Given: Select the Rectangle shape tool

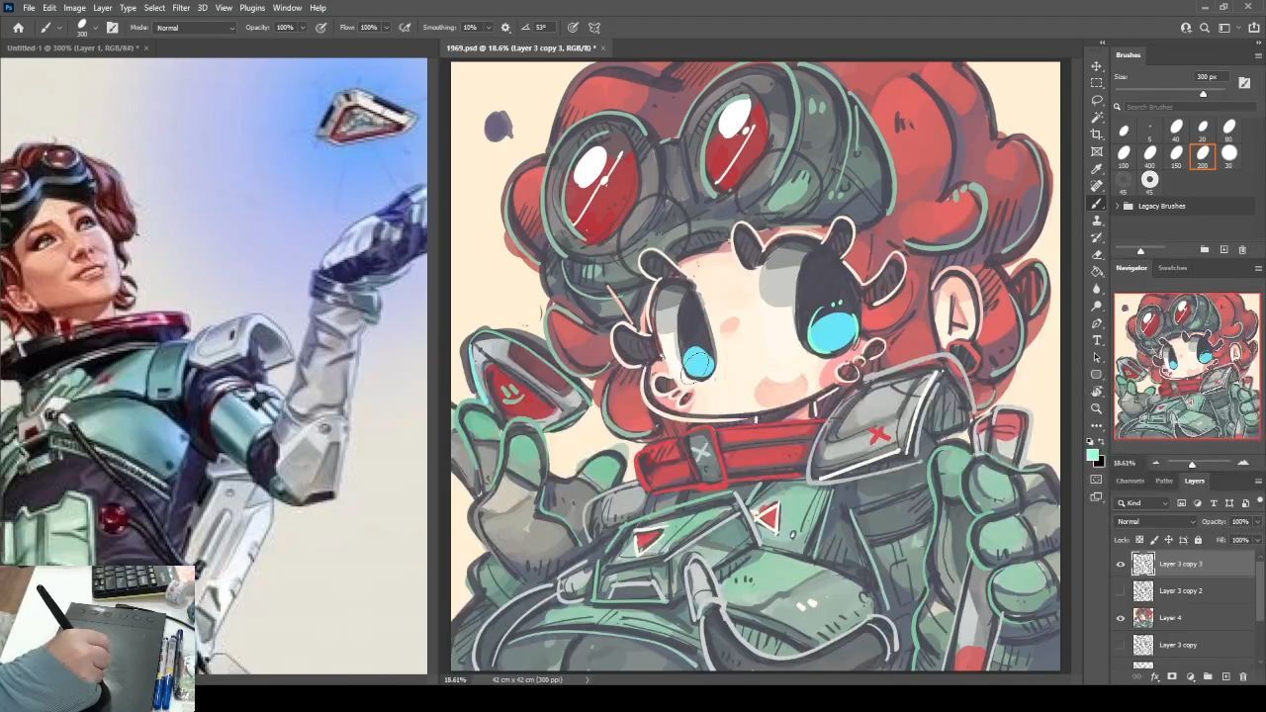Looking at the screenshot, I should [1097, 375].
